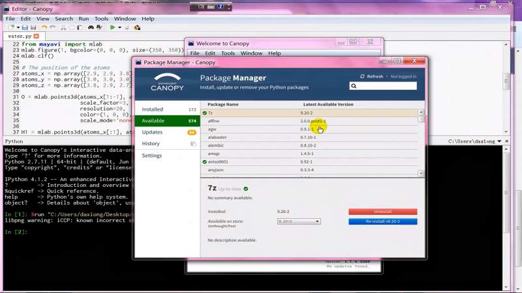Expand the run options dropdown arrow
The image size is (522, 293).
point(120,27)
